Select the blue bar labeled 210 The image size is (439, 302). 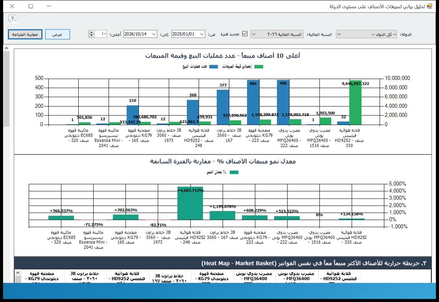tap(133, 115)
